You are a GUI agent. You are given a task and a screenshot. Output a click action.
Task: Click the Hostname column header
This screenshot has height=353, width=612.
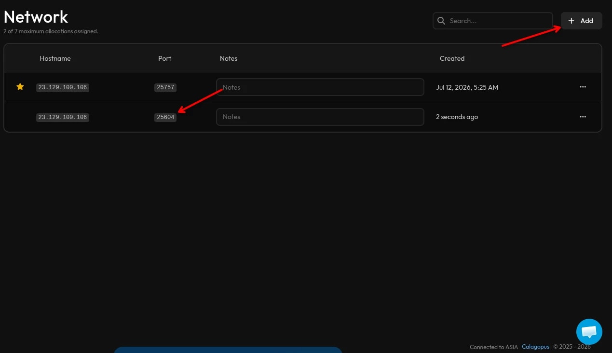coord(55,58)
